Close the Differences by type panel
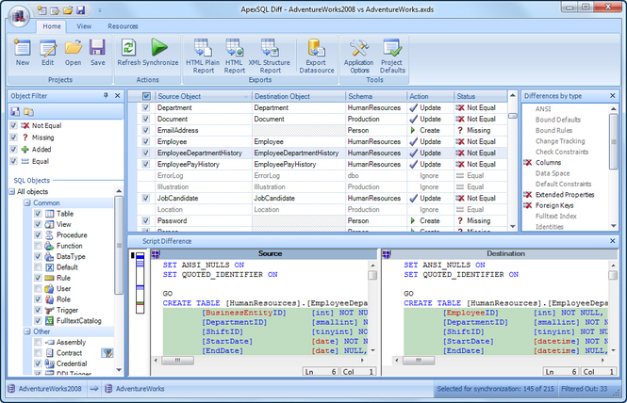 [x=612, y=95]
